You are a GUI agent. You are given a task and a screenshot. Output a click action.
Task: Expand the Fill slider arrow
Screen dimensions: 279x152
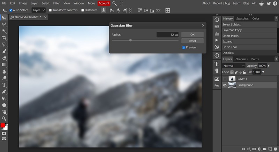tap(263, 72)
